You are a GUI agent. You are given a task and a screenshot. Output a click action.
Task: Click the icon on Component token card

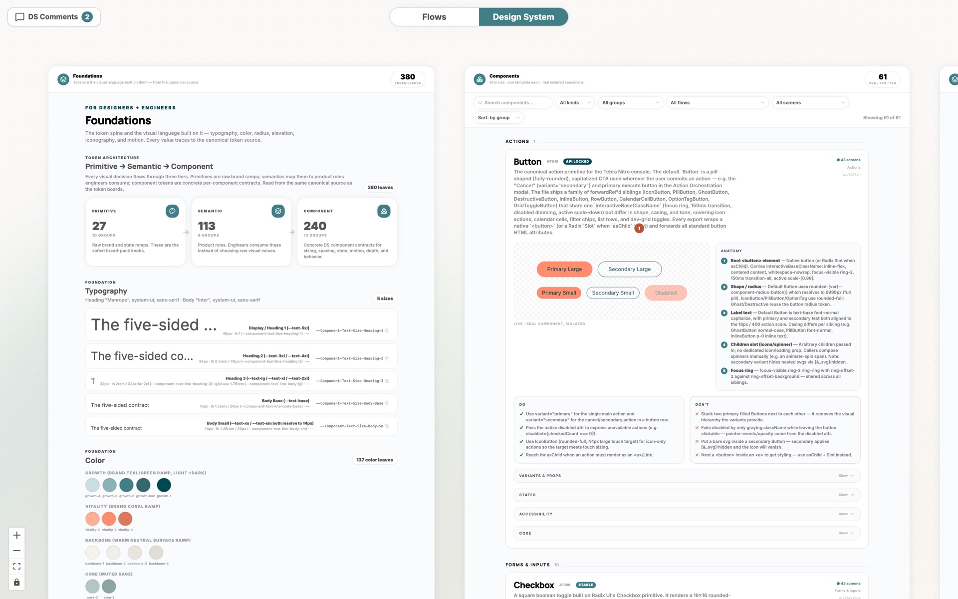click(x=384, y=211)
